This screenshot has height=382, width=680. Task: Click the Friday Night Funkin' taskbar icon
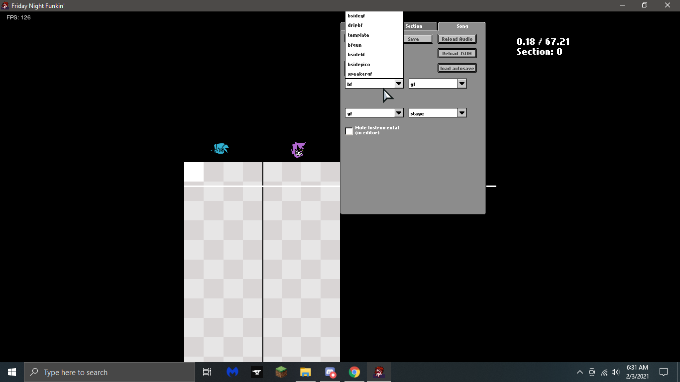coord(378,372)
